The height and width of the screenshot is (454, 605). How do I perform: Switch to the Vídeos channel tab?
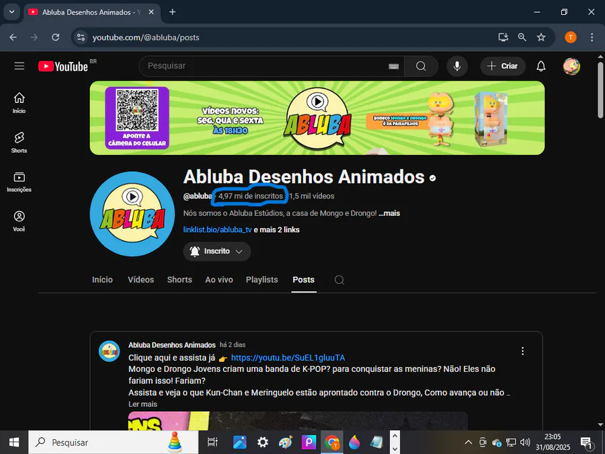(141, 280)
